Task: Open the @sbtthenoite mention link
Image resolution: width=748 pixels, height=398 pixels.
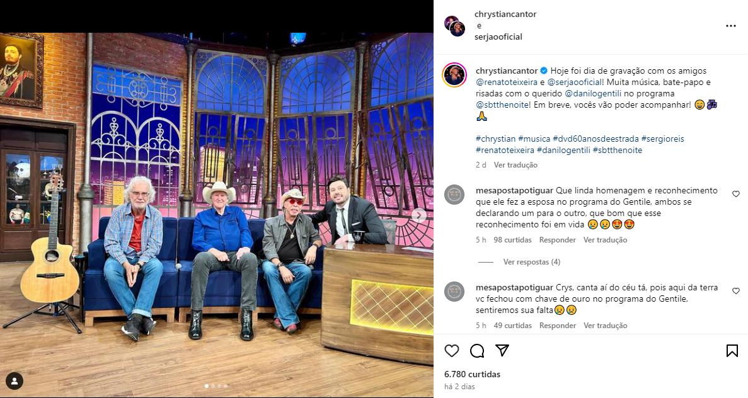Action: click(503, 105)
